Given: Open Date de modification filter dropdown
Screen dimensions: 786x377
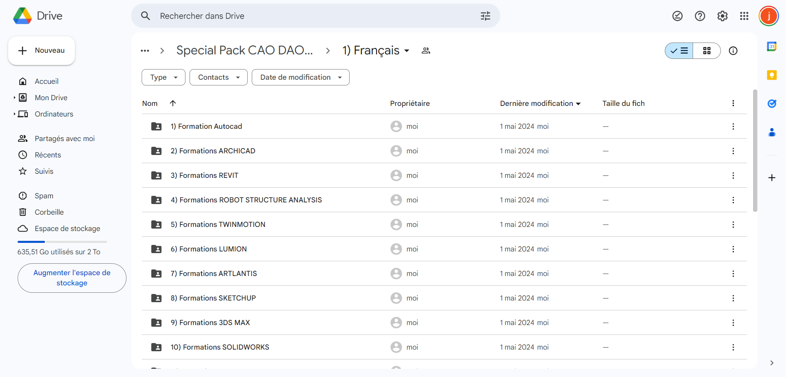Looking at the screenshot, I should tap(300, 77).
